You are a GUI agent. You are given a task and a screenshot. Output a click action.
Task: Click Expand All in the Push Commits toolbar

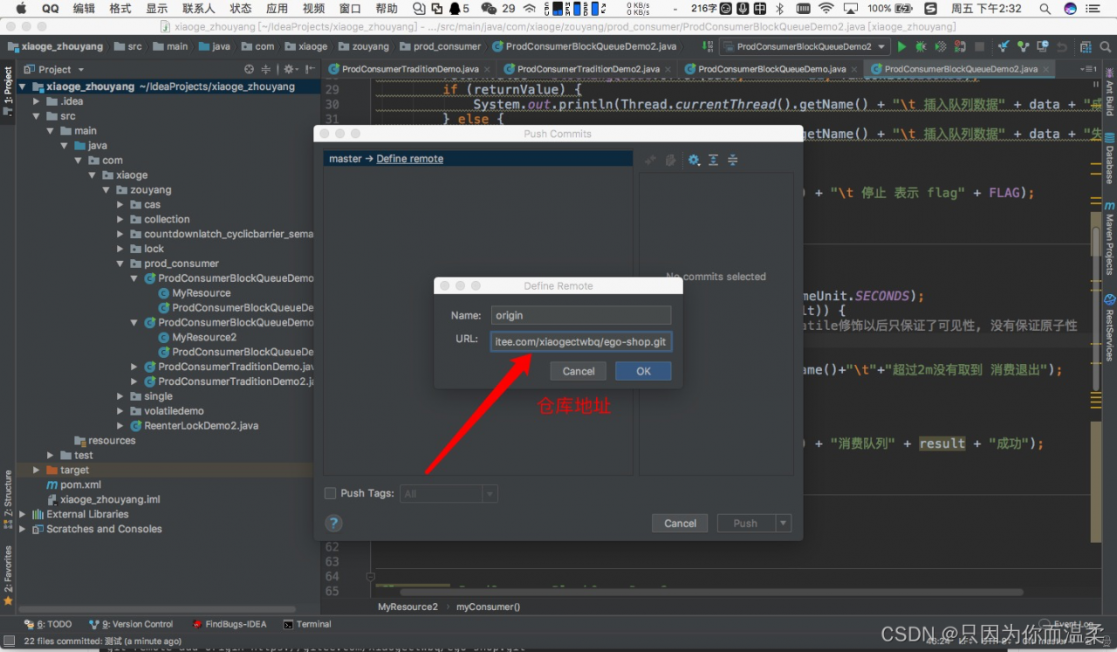coord(713,160)
